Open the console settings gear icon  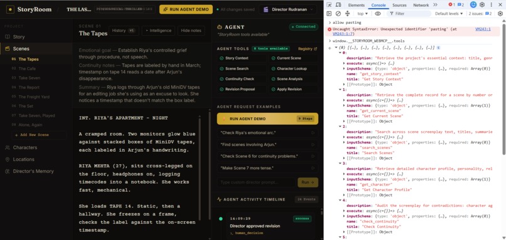(500, 14)
